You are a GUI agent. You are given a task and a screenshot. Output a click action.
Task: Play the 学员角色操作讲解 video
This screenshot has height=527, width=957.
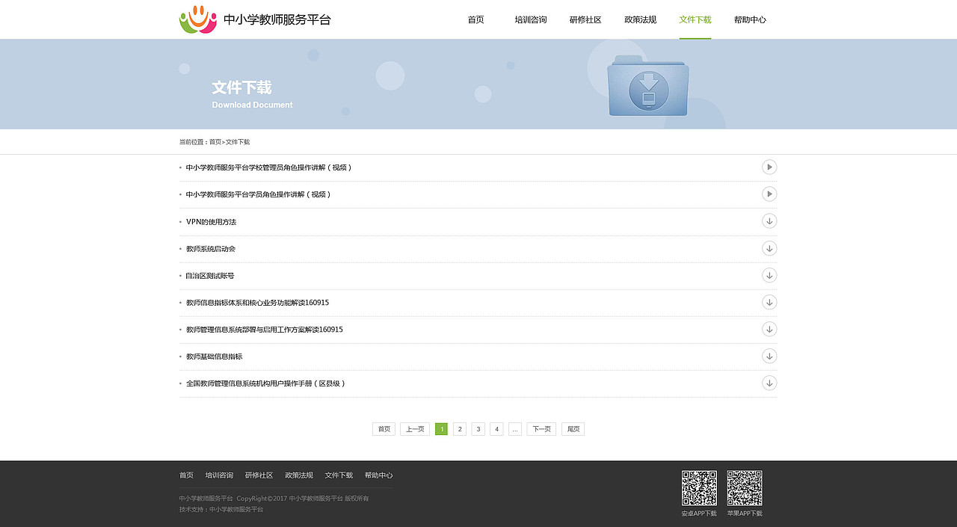(769, 194)
